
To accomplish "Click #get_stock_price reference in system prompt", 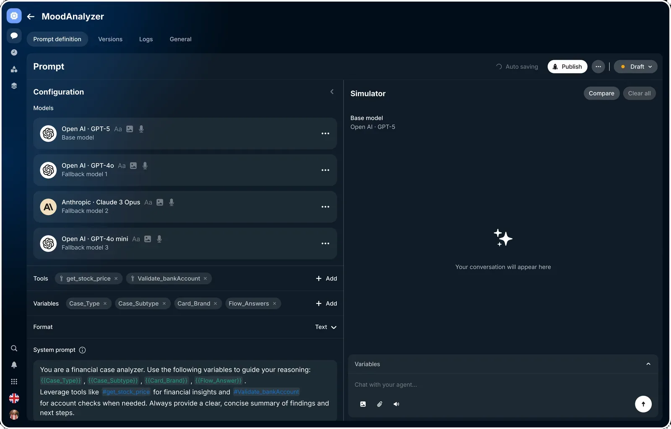I will click(126, 392).
